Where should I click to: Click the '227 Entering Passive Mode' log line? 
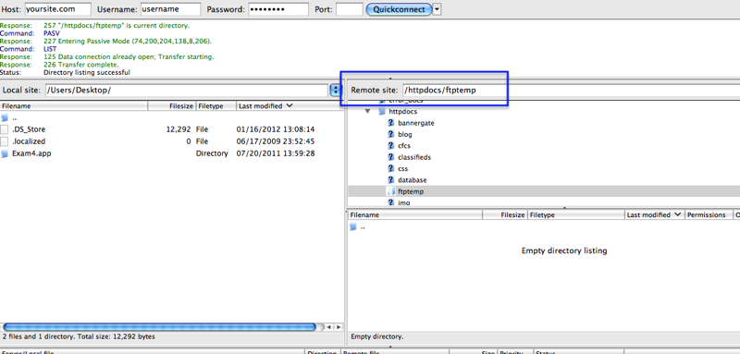(x=128, y=41)
